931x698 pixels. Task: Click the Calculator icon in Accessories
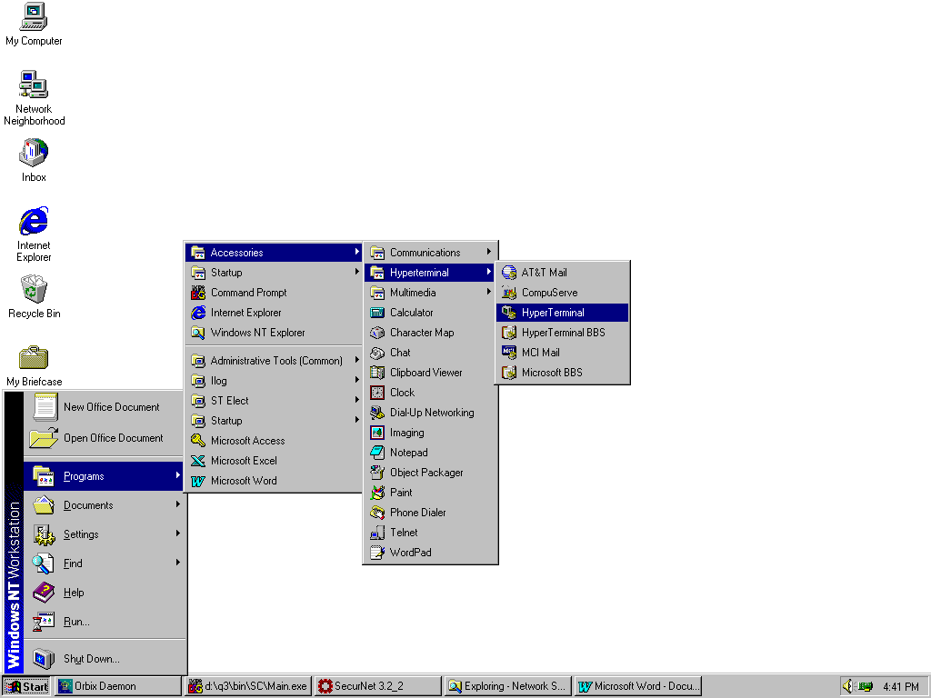[377, 313]
